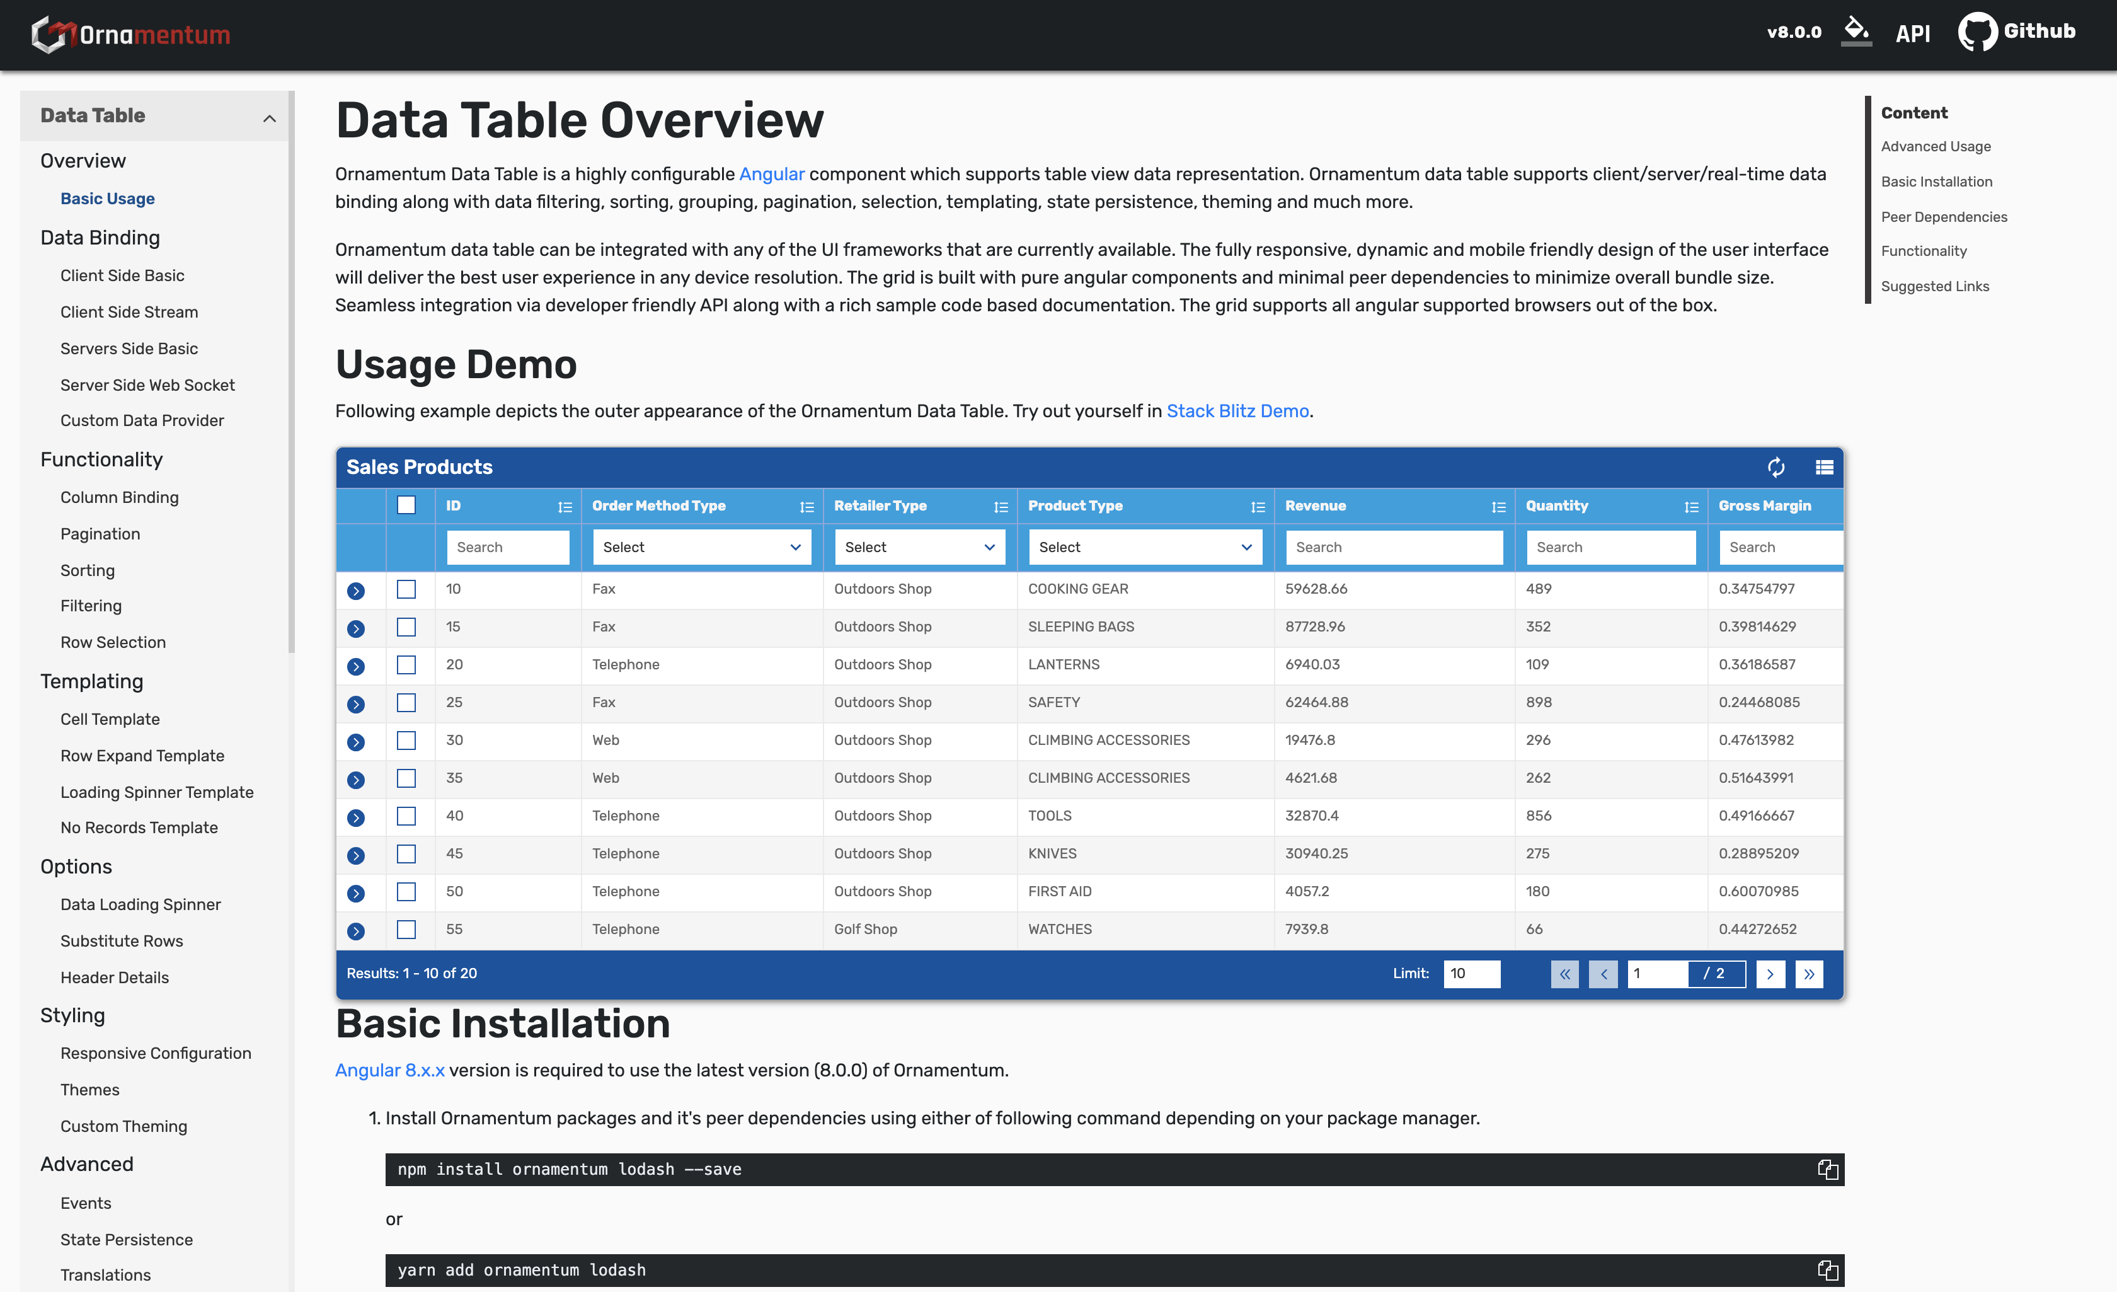The image size is (2117, 1292).
Task: Open the Angular link in overview
Action: point(772,174)
